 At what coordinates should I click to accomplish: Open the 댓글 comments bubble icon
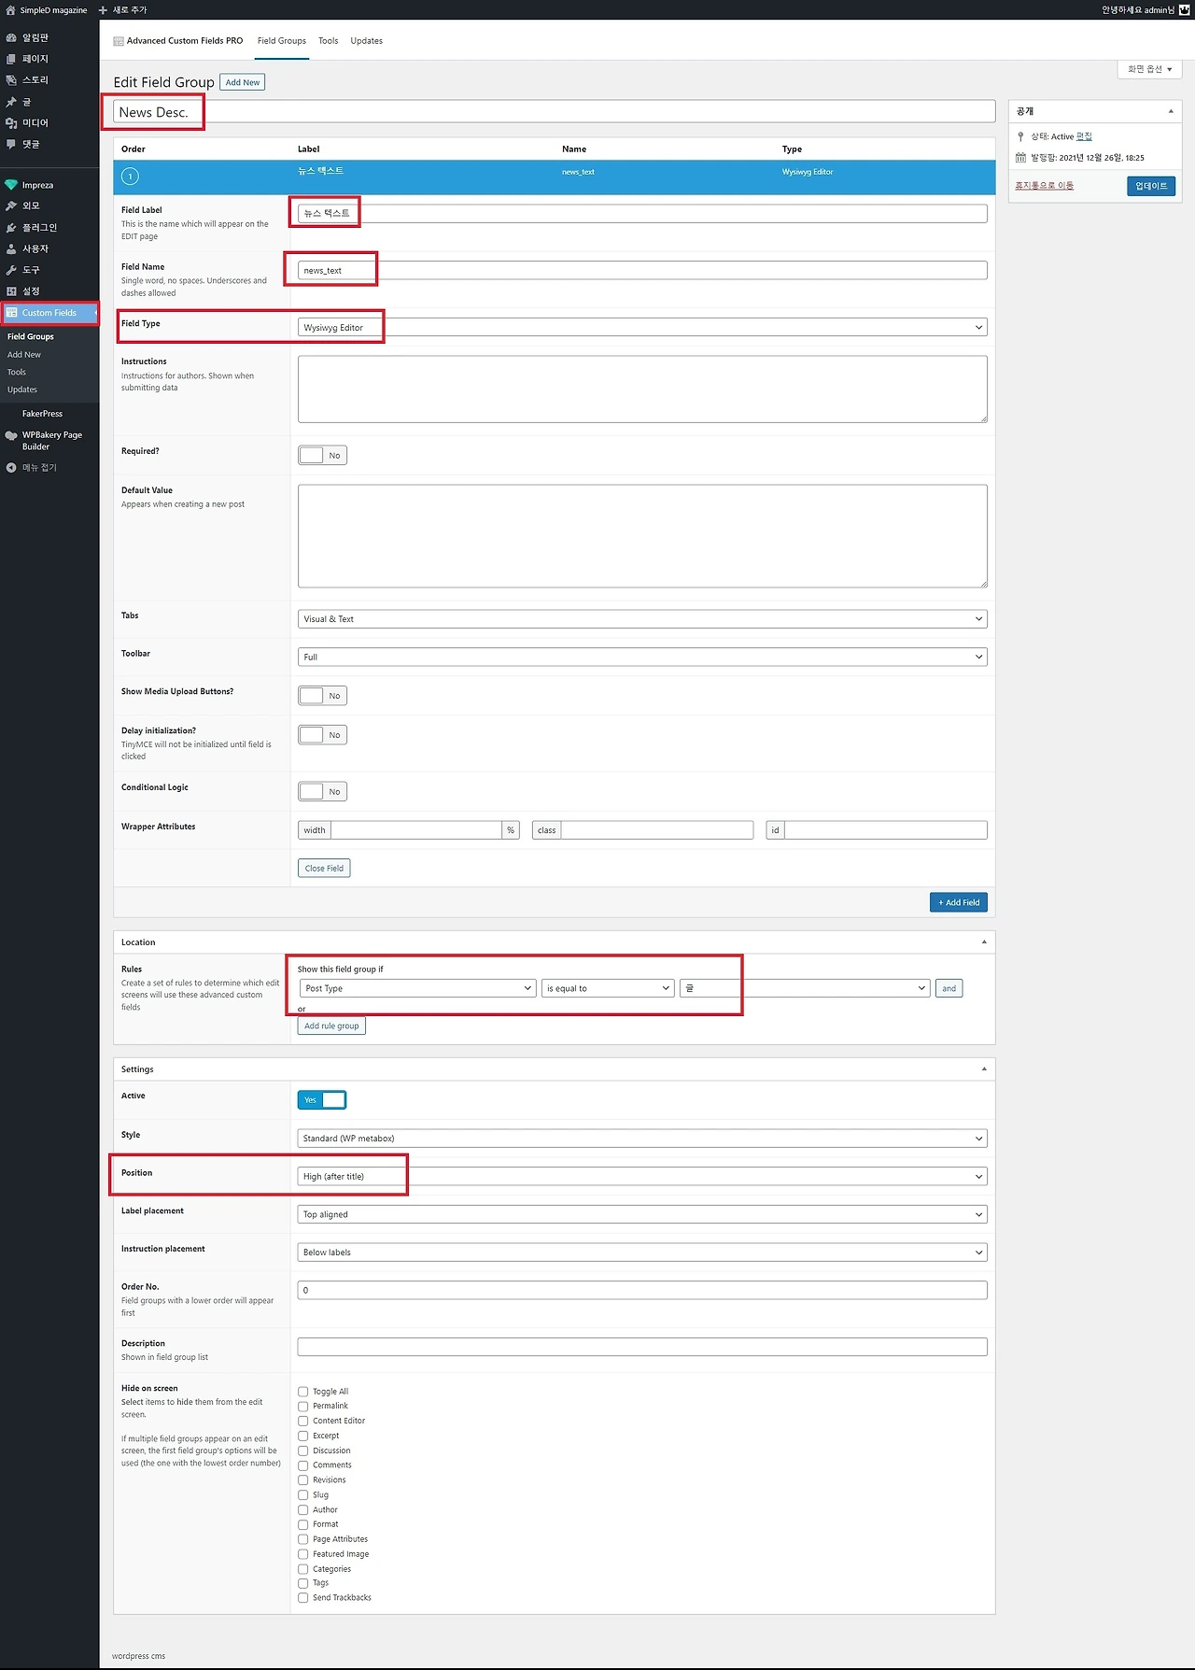pyautogui.click(x=11, y=145)
